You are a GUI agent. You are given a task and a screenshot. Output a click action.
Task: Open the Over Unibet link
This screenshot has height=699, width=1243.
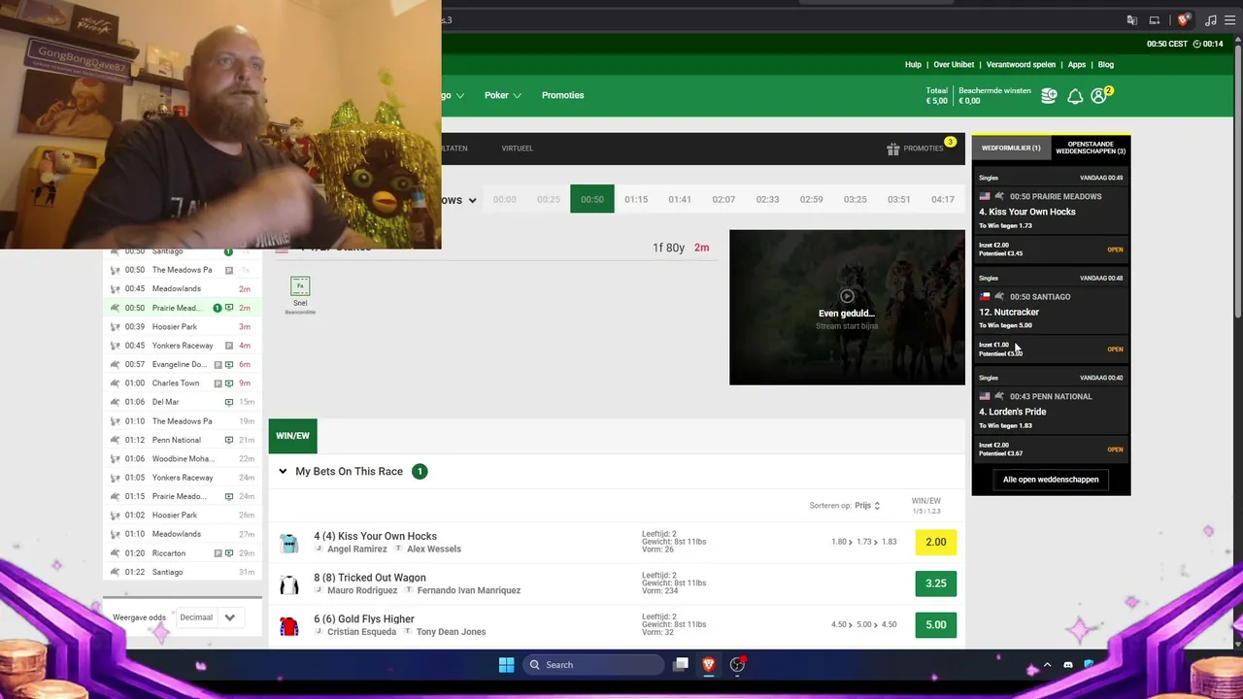[x=954, y=65]
